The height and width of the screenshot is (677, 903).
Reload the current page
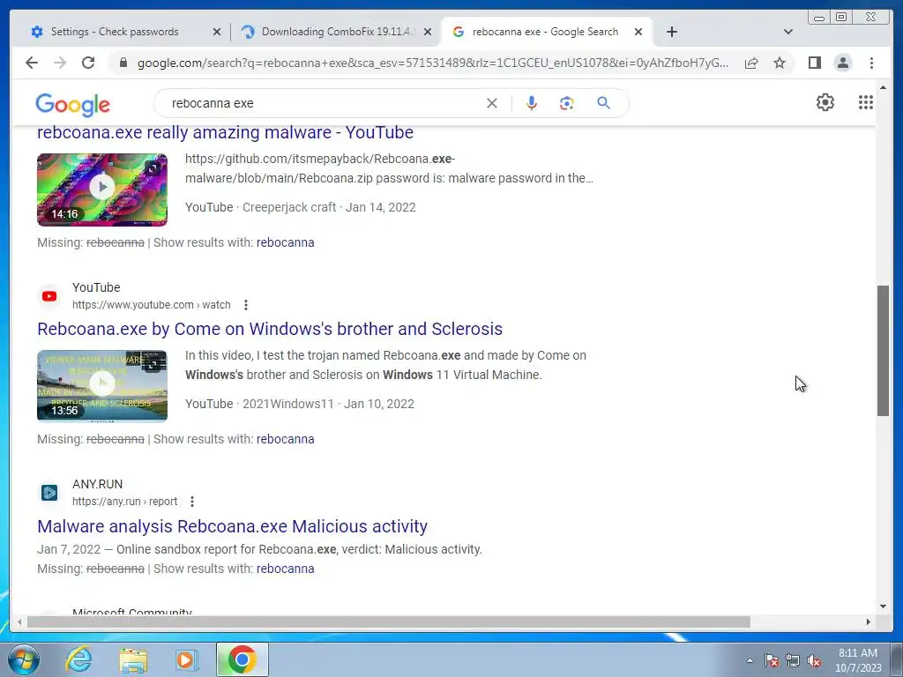[x=88, y=63]
